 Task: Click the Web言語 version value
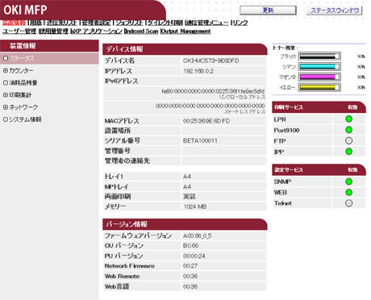pyautogui.click(x=190, y=286)
